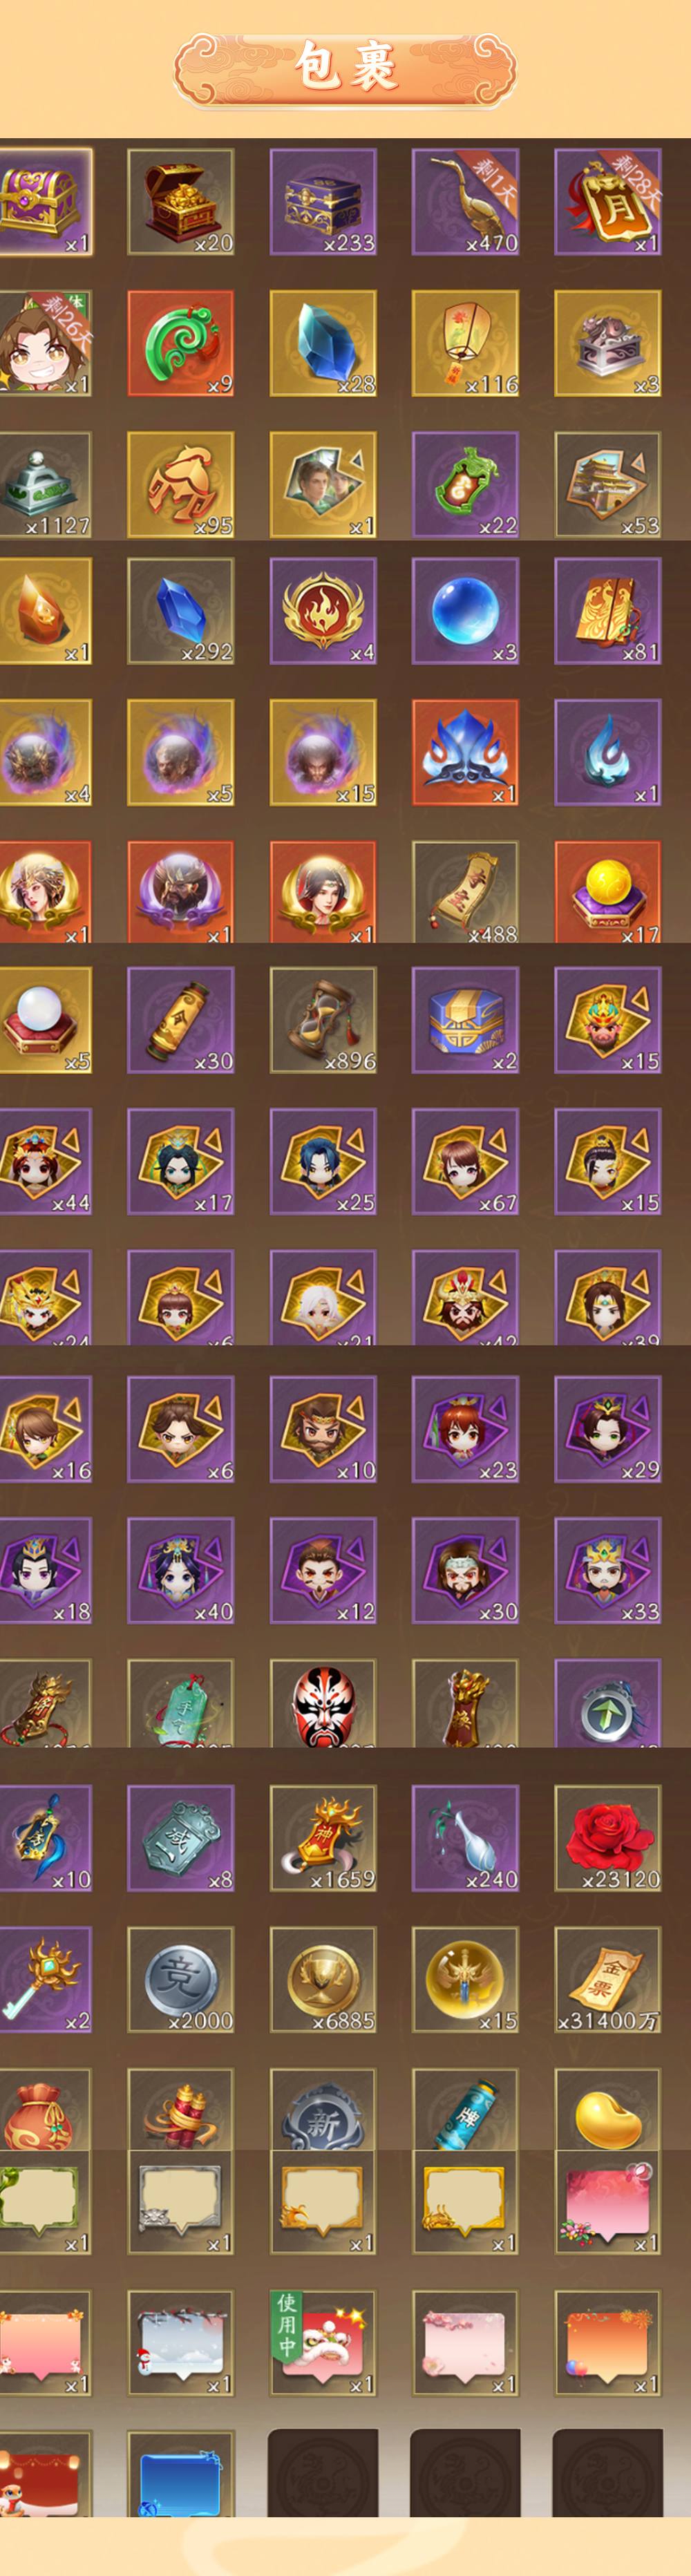
Task: Click the silver 竞 coin x2000
Action: (x=181, y=1980)
